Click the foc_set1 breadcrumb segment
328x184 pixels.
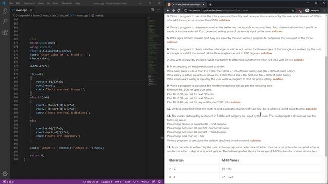[65, 15]
